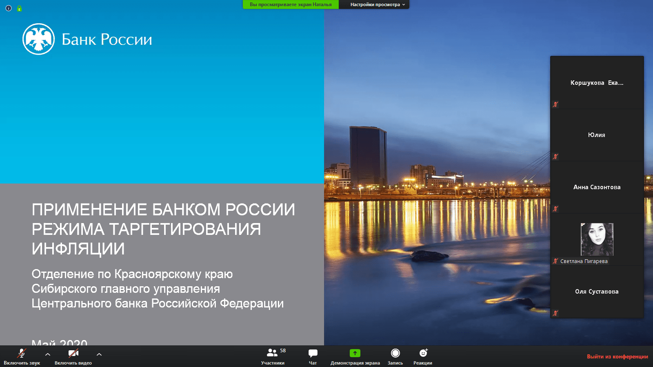Click the Банк России logo emblem
653x367 pixels.
click(x=38, y=39)
